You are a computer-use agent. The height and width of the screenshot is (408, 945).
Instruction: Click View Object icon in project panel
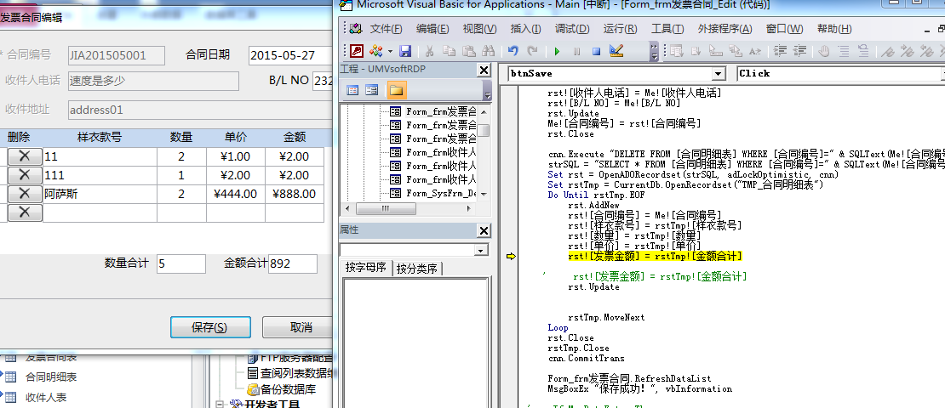[x=372, y=90]
